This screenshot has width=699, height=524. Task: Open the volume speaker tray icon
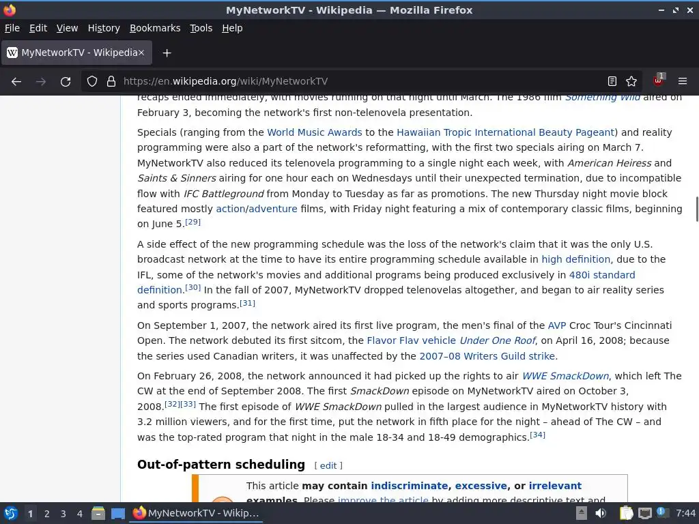pyautogui.click(x=601, y=513)
